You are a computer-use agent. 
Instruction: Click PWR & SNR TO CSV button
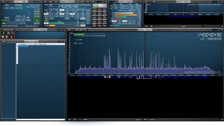pos(81,30)
